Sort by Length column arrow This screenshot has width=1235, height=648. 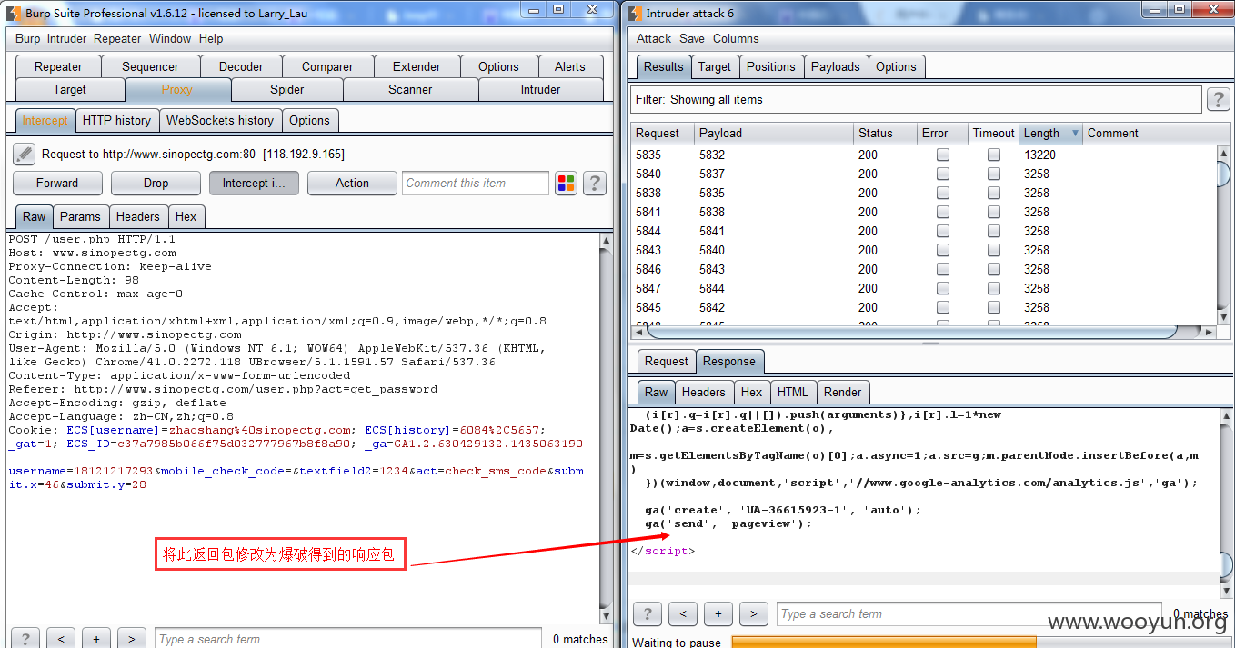(x=1075, y=134)
